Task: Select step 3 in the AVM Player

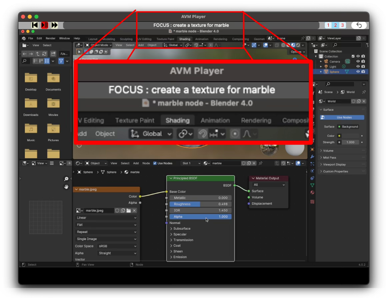Action: (342, 25)
